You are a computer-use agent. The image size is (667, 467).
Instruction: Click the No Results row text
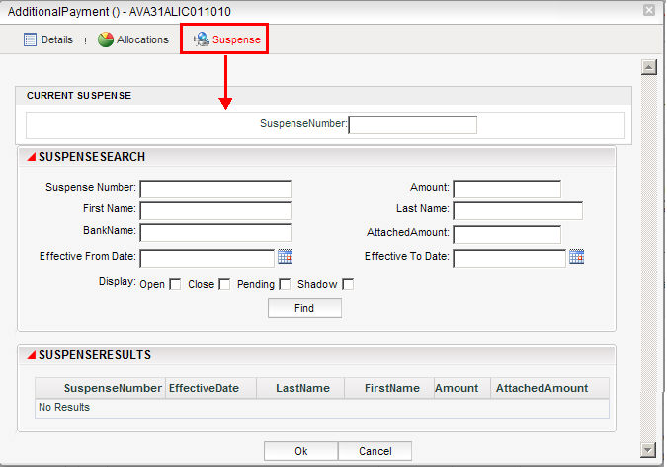64,407
